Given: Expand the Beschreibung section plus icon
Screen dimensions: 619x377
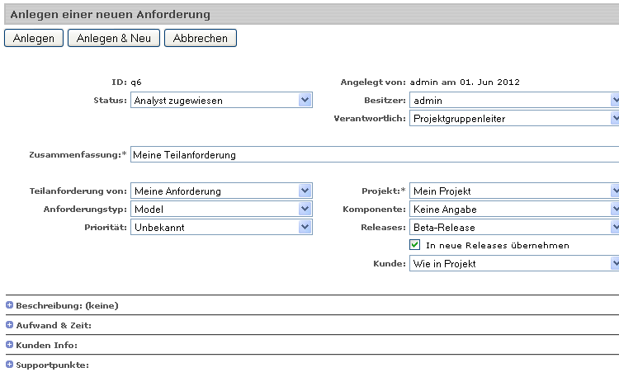Looking at the screenshot, I should (10, 305).
